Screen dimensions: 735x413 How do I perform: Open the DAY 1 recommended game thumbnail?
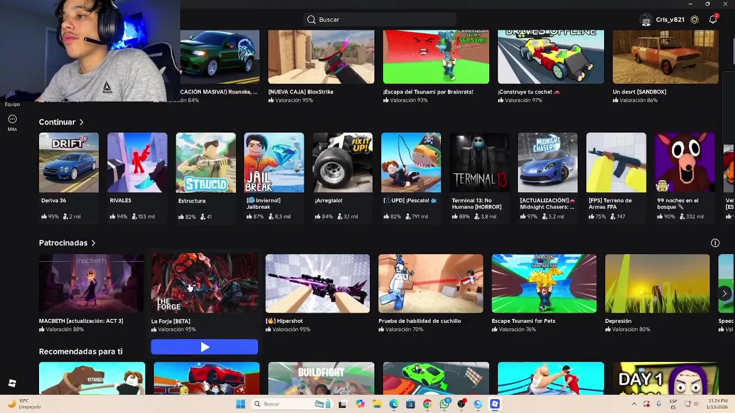pyautogui.click(x=666, y=378)
